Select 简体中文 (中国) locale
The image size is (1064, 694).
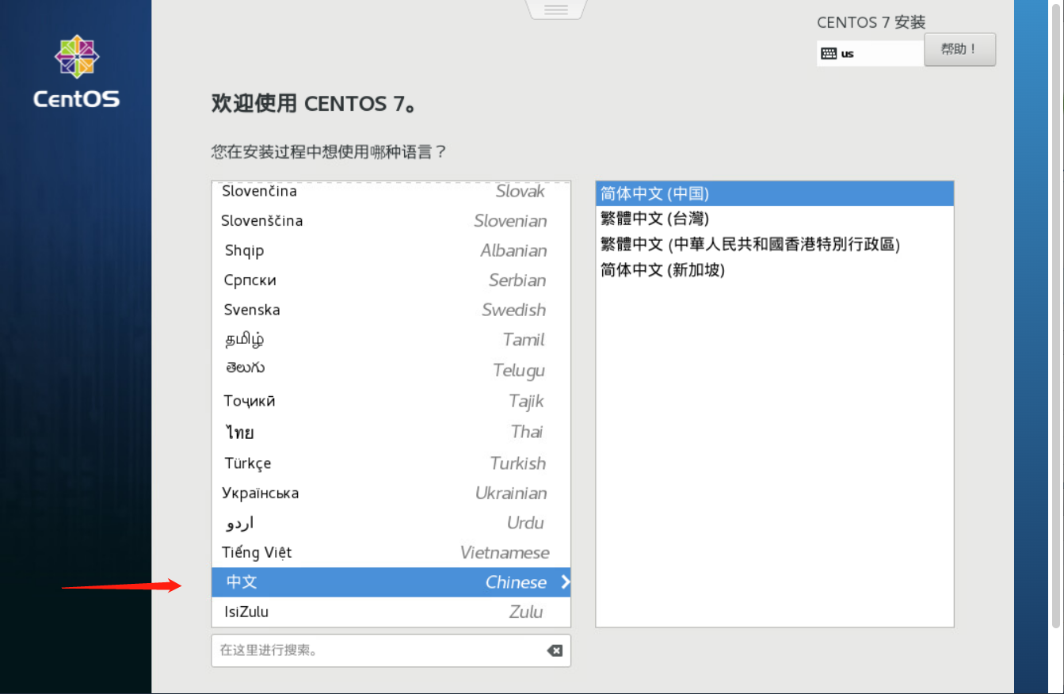point(774,193)
